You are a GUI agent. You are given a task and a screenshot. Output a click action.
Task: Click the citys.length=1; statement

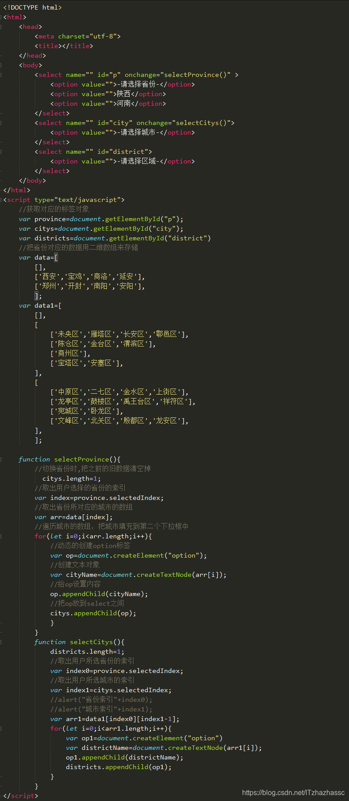click(72, 479)
